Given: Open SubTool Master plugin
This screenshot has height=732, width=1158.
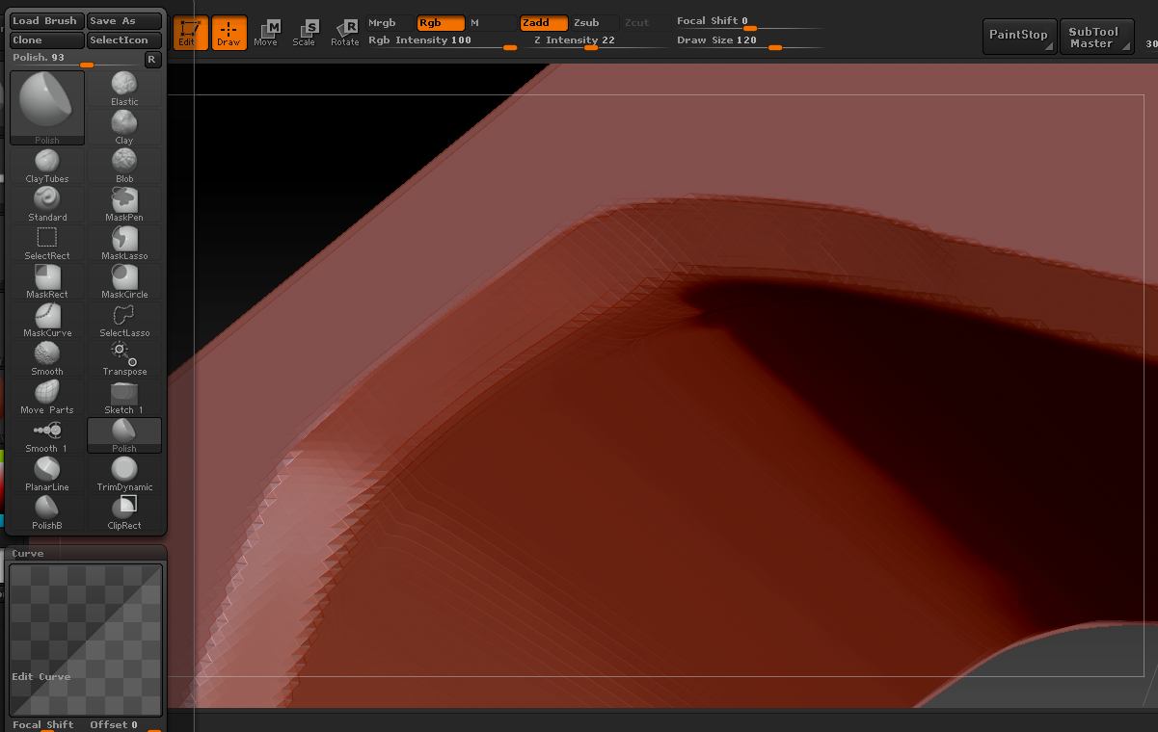Looking at the screenshot, I should pyautogui.click(x=1096, y=36).
